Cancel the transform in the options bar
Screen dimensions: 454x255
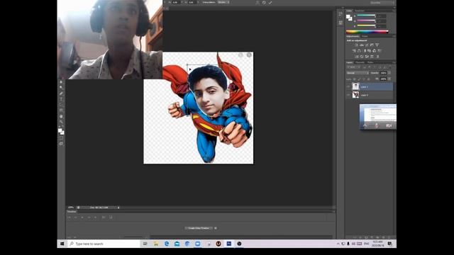point(264,2)
